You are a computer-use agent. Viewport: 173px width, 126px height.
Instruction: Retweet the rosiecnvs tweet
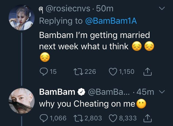click(x=78, y=71)
